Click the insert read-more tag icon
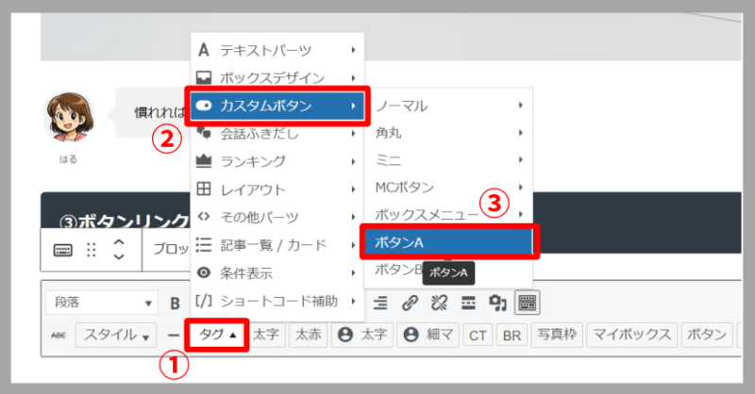755x394 pixels. (467, 303)
